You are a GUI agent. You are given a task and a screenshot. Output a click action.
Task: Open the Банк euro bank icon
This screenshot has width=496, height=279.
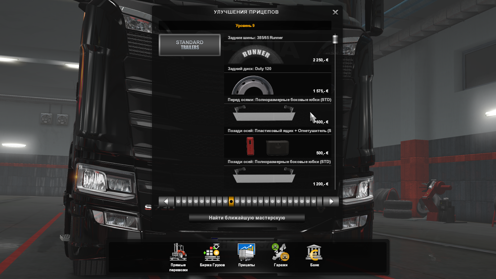tap(314, 252)
